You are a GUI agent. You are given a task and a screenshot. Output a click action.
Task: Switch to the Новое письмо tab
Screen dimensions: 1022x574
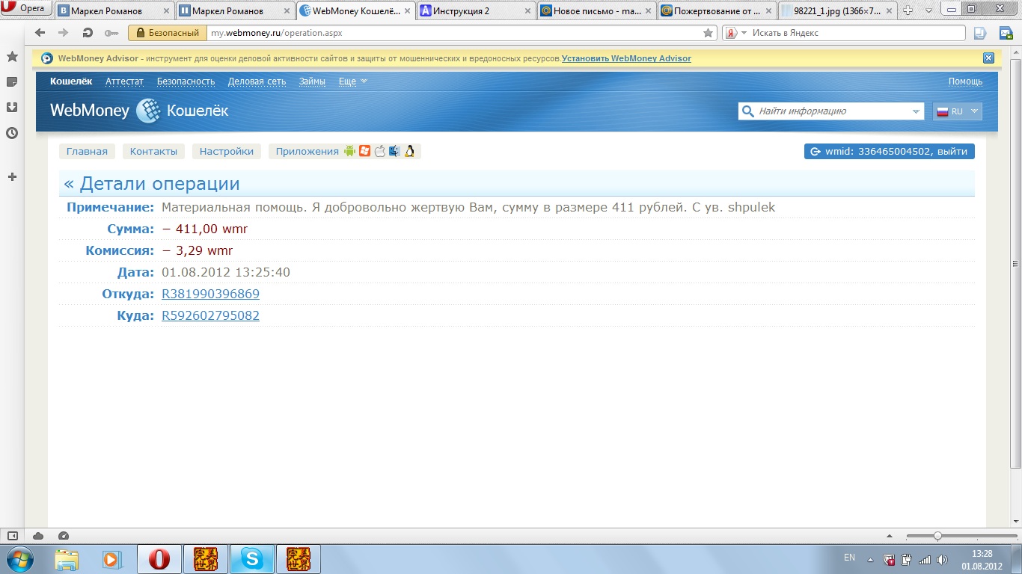click(596, 10)
